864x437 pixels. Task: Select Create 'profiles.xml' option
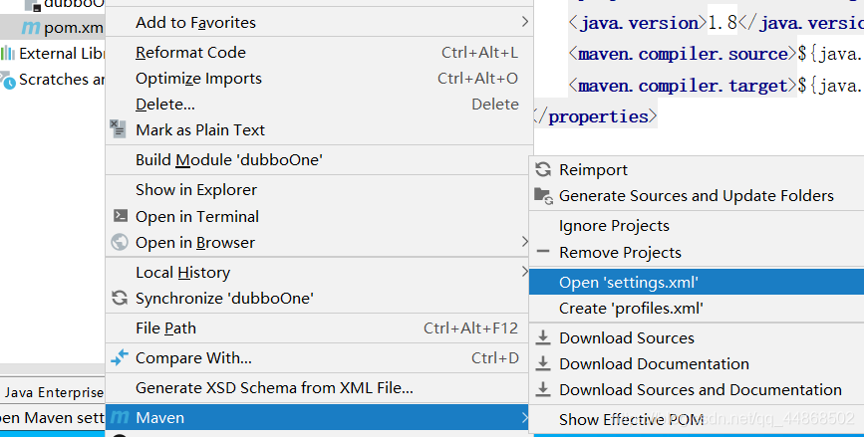point(632,309)
